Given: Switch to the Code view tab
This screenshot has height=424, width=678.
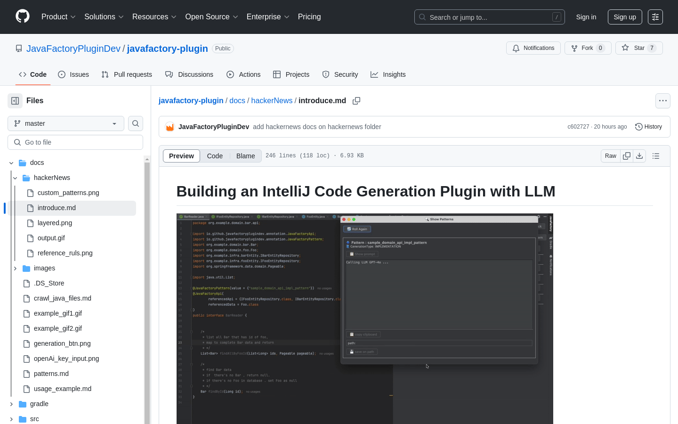Looking at the screenshot, I should click(x=215, y=156).
